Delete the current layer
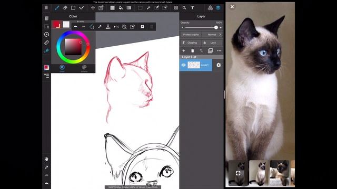The height and width of the screenshot is (189, 337). [x=193, y=51]
